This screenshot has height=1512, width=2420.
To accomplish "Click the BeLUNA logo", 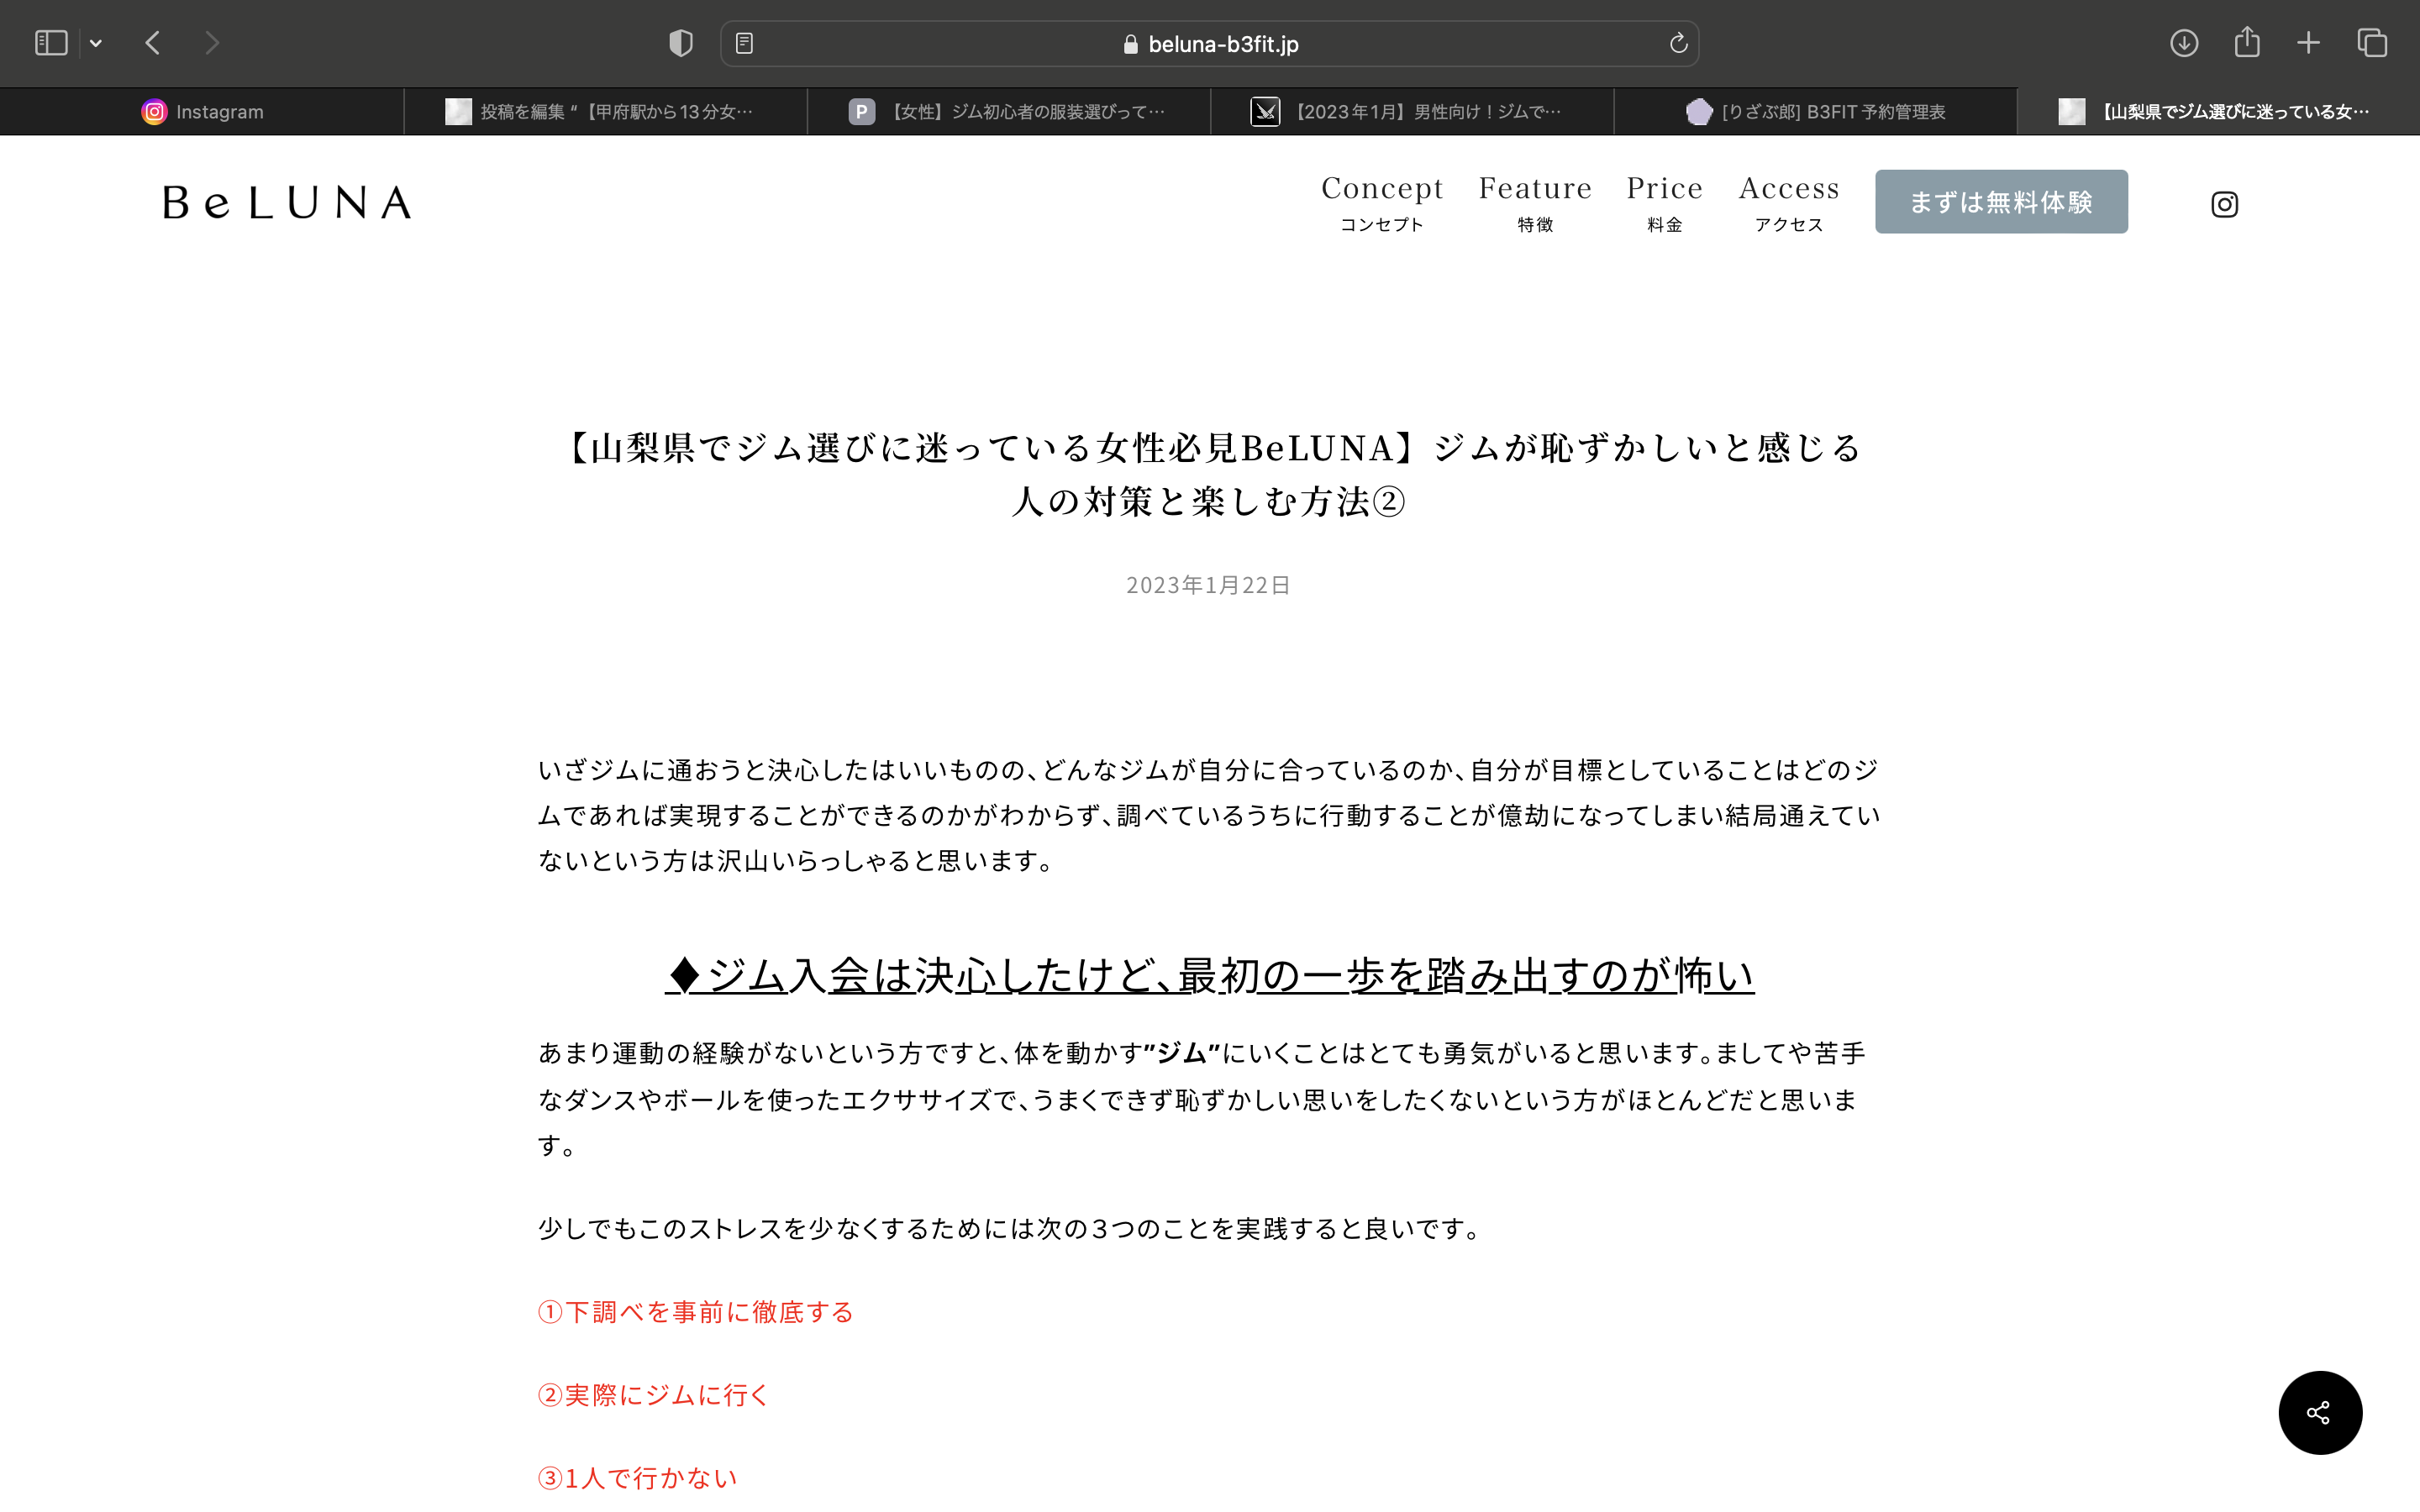I will coord(287,203).
